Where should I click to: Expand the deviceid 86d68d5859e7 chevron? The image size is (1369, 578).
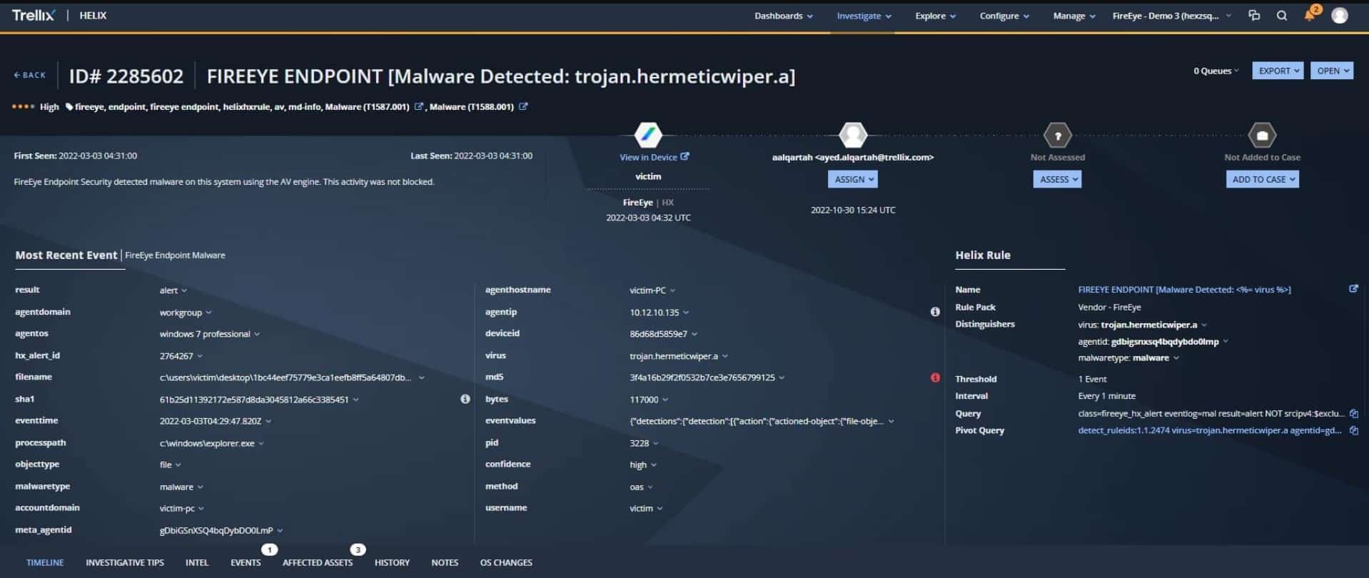[x=694, y=334]
